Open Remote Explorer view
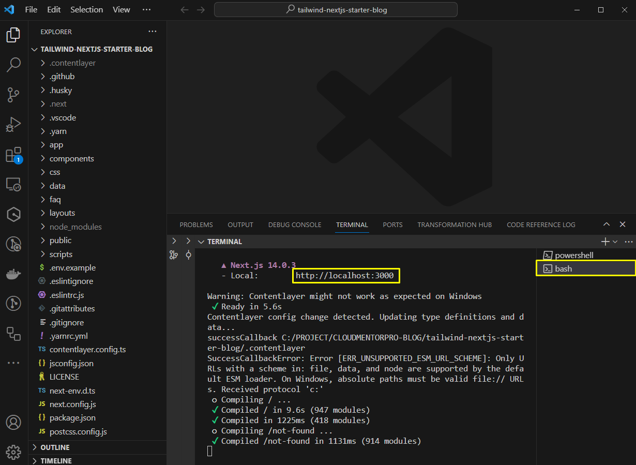 coord(13,184)
